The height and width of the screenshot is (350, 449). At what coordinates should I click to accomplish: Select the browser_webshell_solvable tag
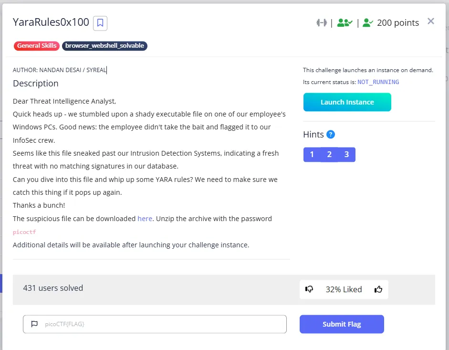104,46
